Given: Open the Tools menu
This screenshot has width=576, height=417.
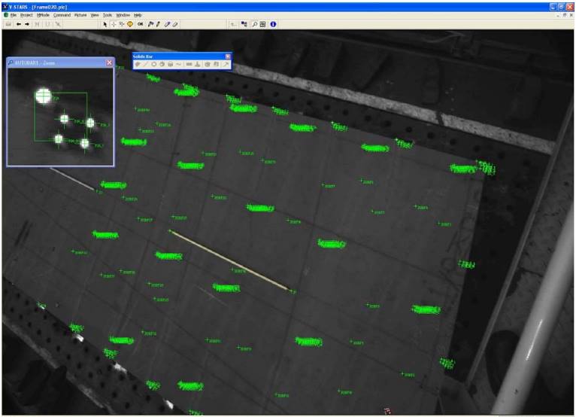Looking at the screenshot, I should click(108, 15).
